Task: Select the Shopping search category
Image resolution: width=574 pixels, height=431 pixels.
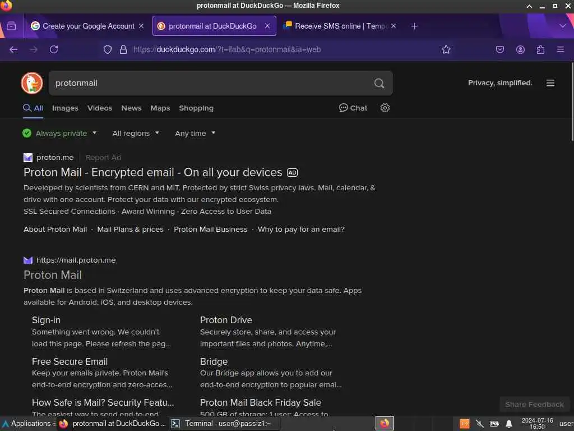Action: 196,108
